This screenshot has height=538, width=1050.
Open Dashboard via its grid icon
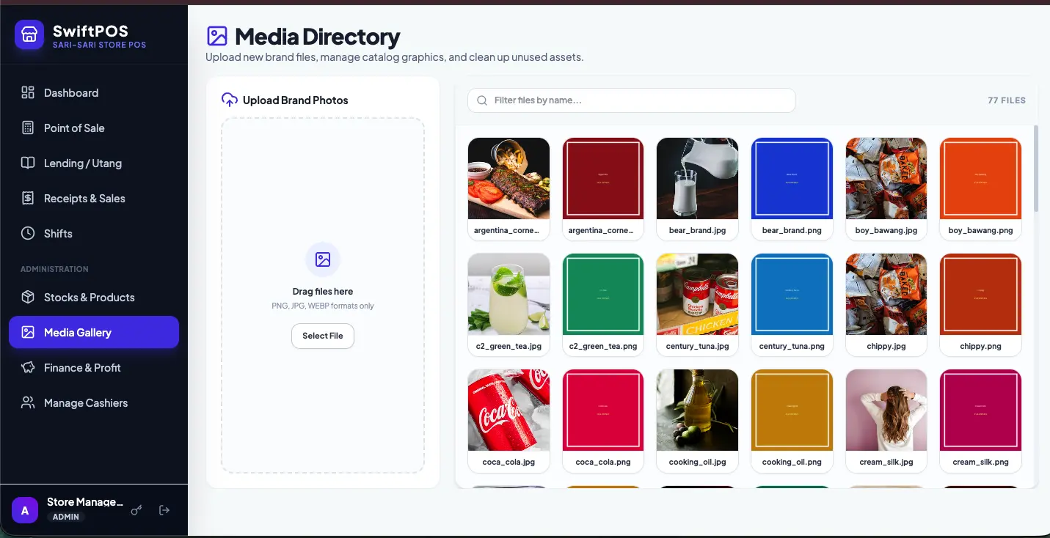(28, 92)
